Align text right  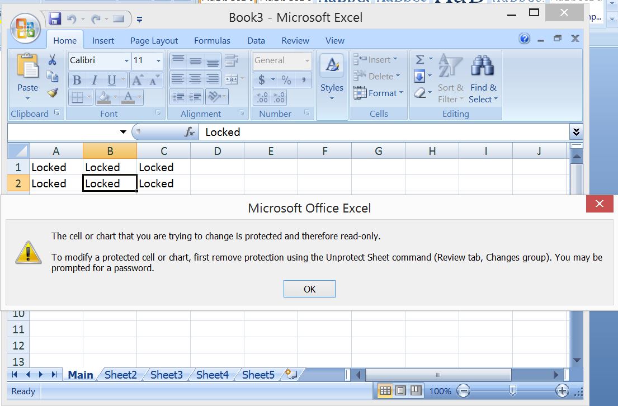click(x=213, y=79)
